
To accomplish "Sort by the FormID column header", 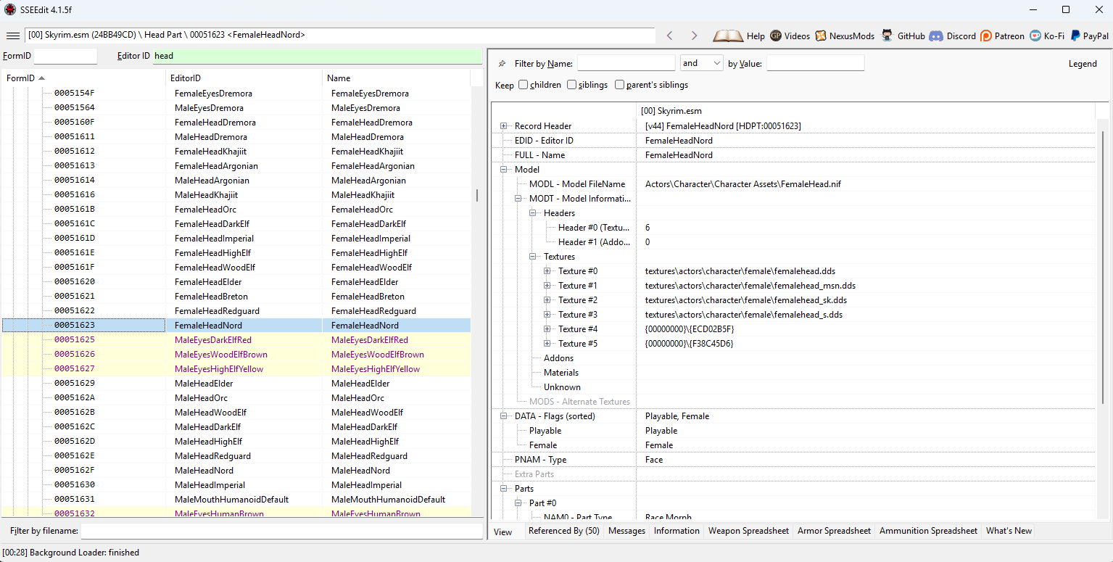I will (83, 78).
